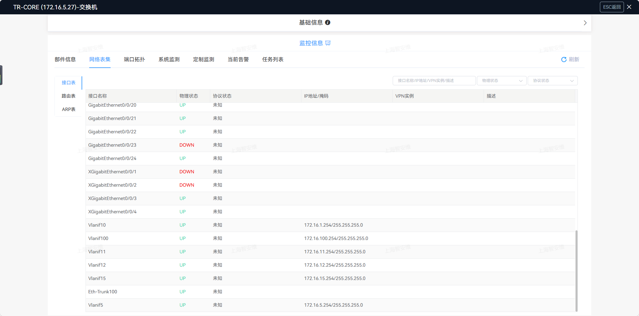
Task: Expand the right chevron on 基础信息 bar
Action: (x=585, y=23)
